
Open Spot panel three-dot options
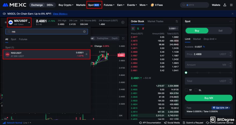click(x=231, y=22)
